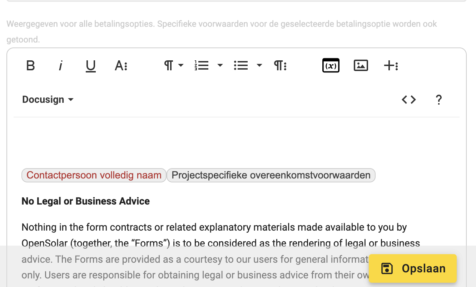Click the paragraph format icon
The width and height of the screenshot is (476, 287).
pos(169,65)
